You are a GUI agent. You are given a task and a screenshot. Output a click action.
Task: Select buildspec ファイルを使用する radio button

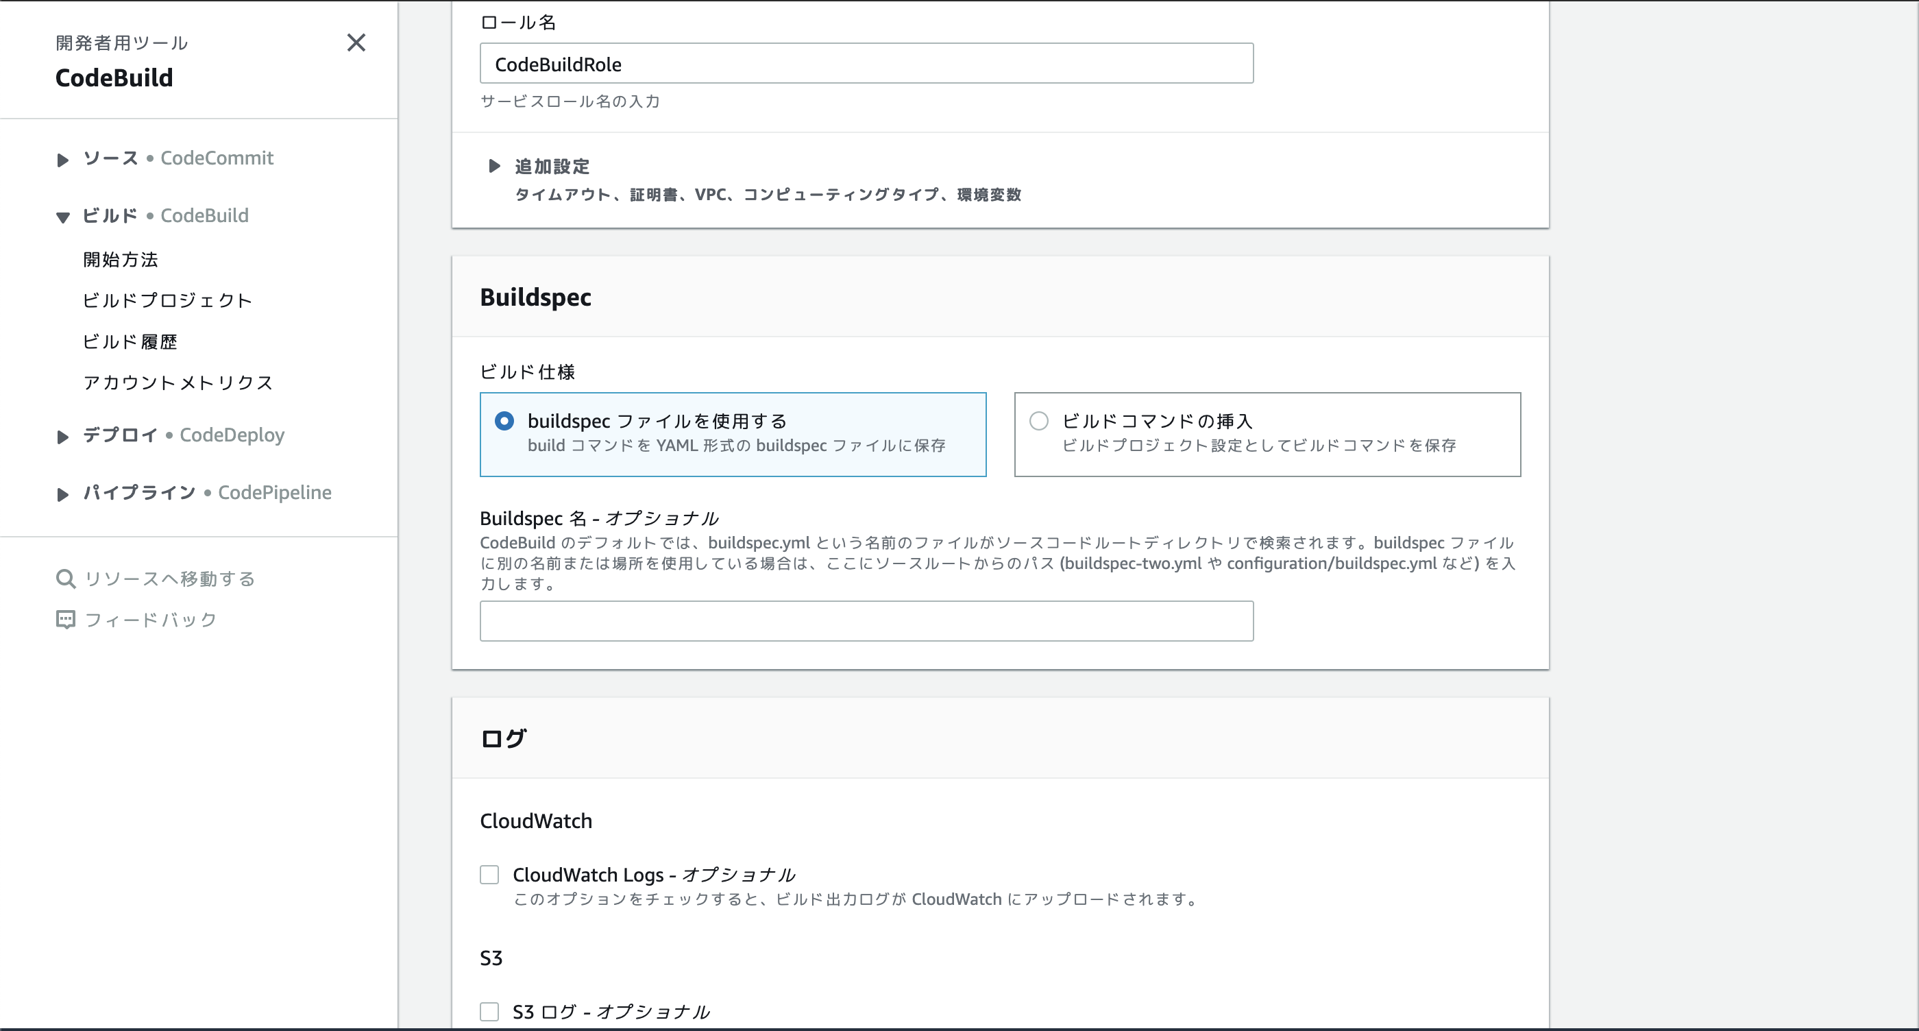[x=504, y=421]
